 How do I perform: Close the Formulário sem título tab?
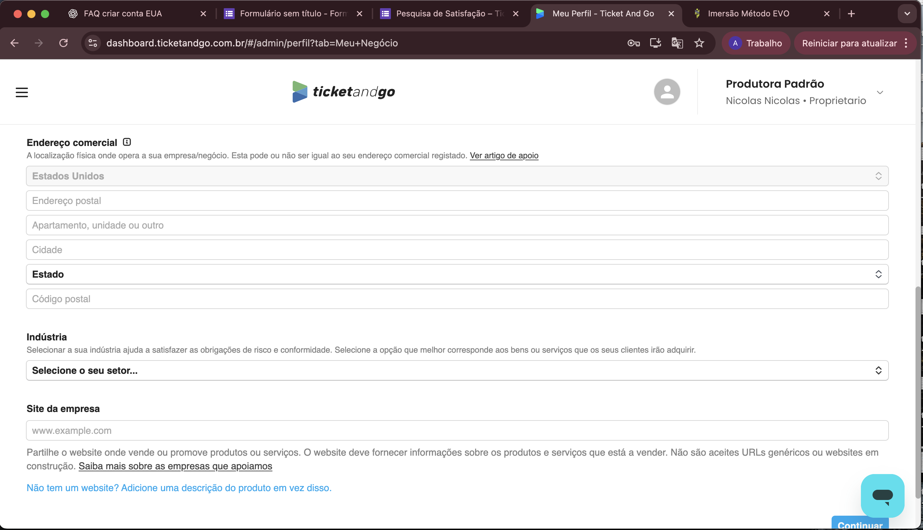[360, 14]
